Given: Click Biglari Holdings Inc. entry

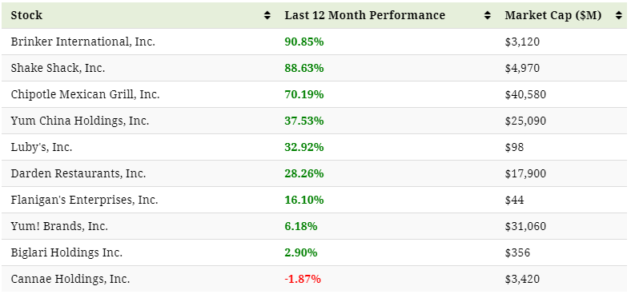Looking at the screenshot, I should pos(66,252).
